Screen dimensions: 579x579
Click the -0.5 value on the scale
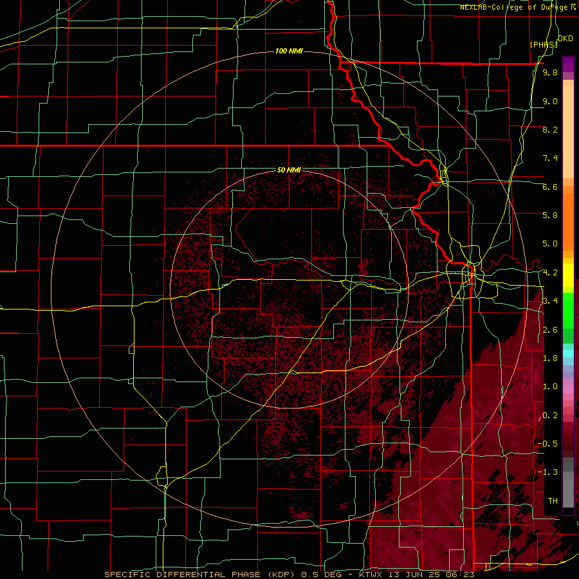547,444
